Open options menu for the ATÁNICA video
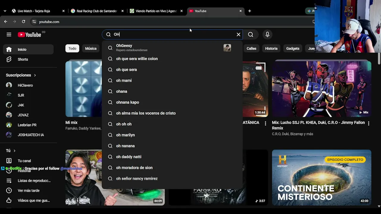This screenshot has height=214, width=381. click(x=266, y=123)
